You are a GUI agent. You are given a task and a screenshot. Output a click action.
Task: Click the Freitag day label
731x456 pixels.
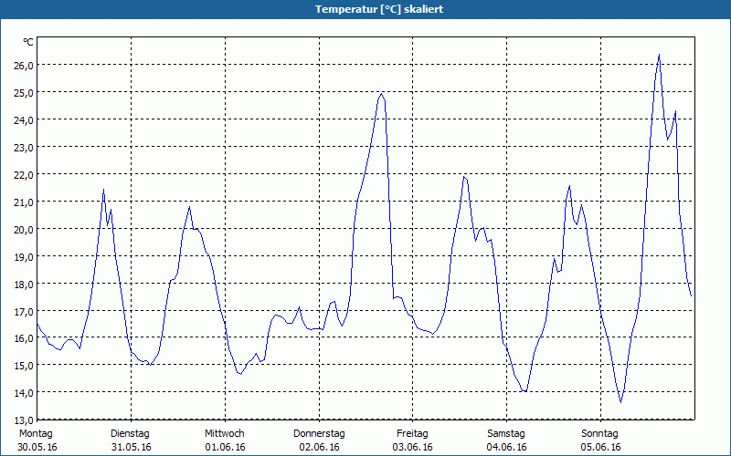click(x=412, y=433)
